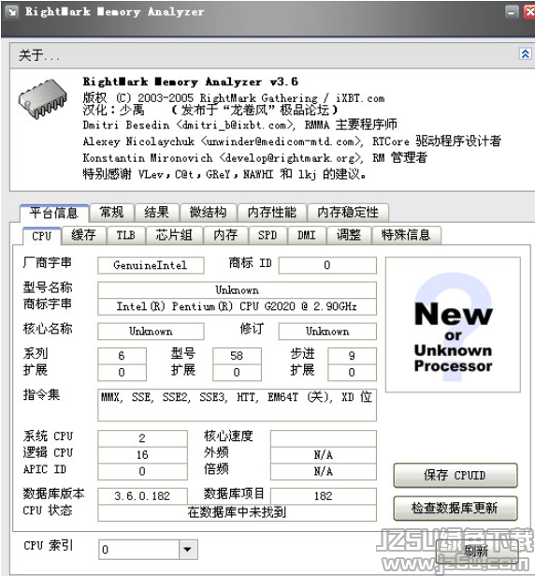
Task: Click the window system menu icon
Action: (x=12, y=12)
